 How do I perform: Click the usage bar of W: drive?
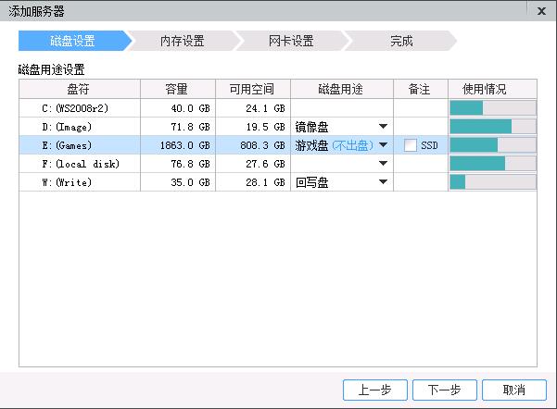(493, 182)
